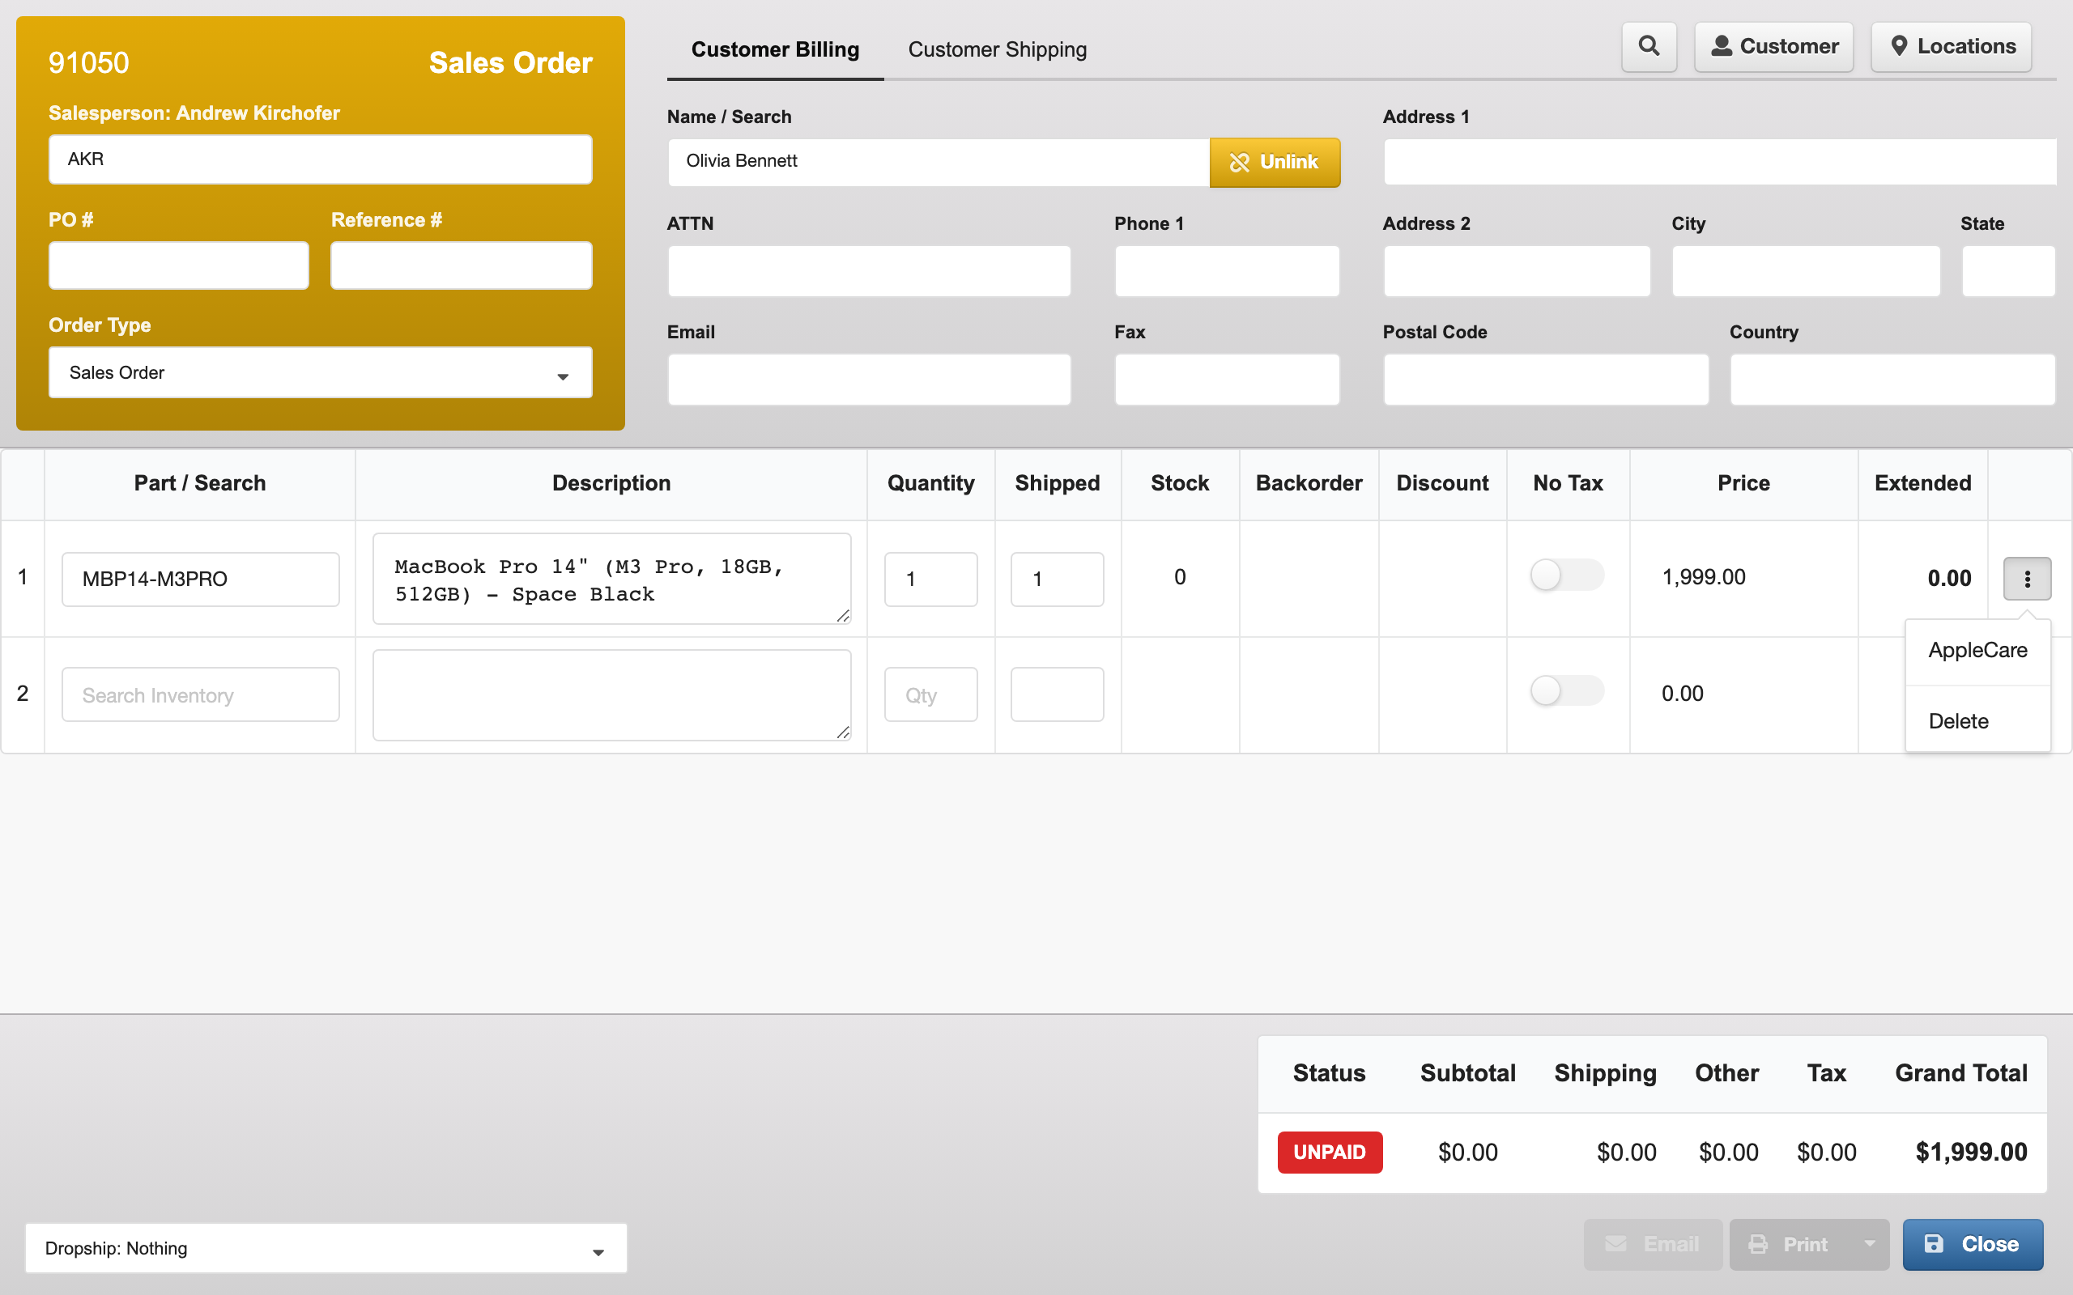Click the Print button
The width and height of the screenshot is (2073, 1295).
pos(1790,1244)
